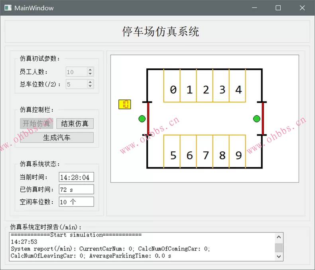The height and width of the screenshot is (270, 315).
Task: Click the disabled 开始仿真 button
Action: [x=37, y=123]
